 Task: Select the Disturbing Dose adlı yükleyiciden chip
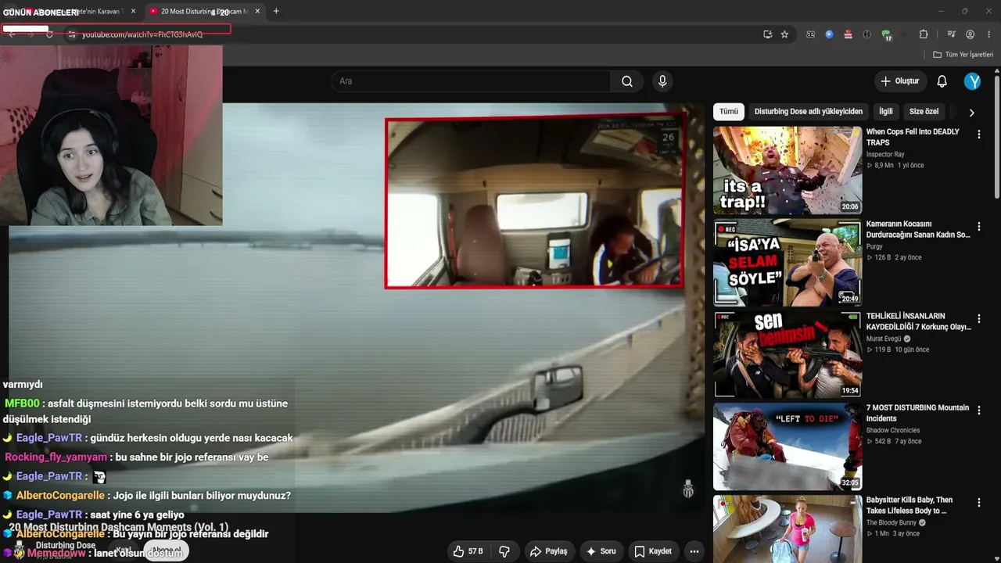809,112
